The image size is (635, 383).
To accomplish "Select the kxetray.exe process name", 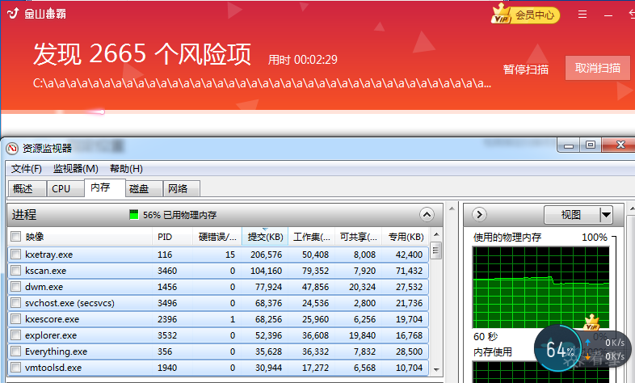I will coord(48,255).
